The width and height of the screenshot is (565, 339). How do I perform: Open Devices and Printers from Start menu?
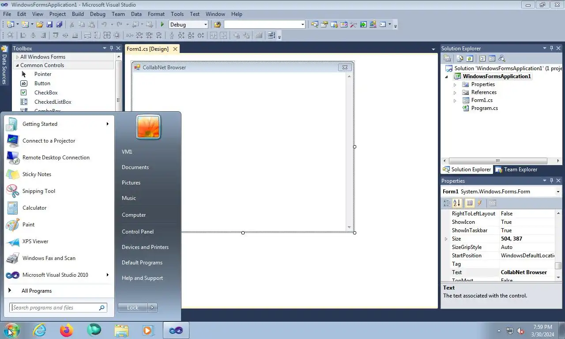click(145, 247)
